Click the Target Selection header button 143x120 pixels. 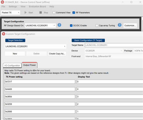coord(15,40)
